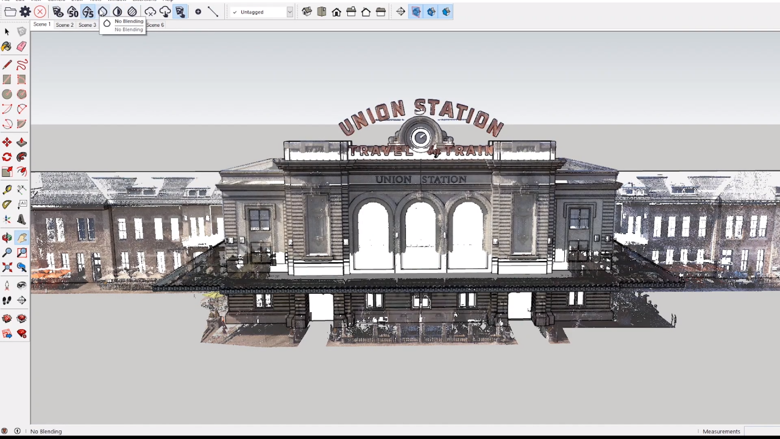Click the Zoom Extents tool
Image resolution: width=780 pixels, height=439 pixels.
point(7,267)
